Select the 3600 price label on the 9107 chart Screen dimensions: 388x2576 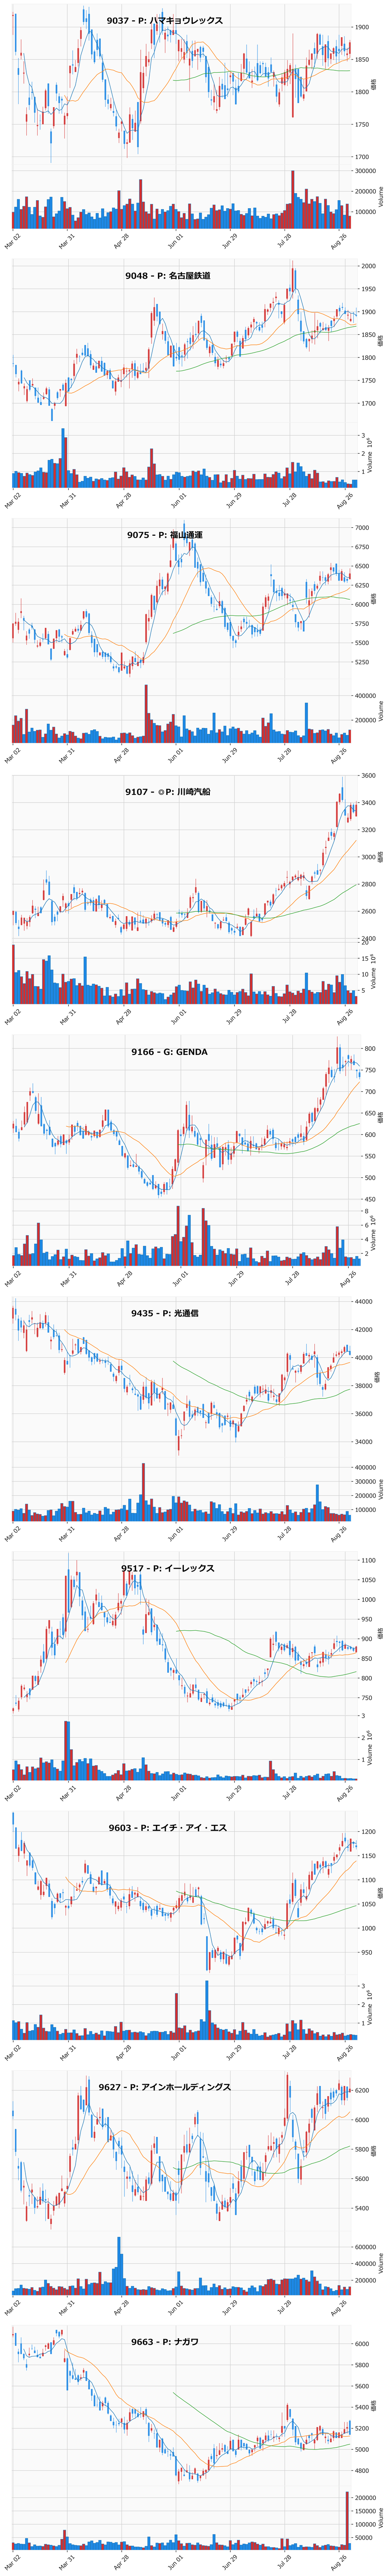(x=369, y=776)
